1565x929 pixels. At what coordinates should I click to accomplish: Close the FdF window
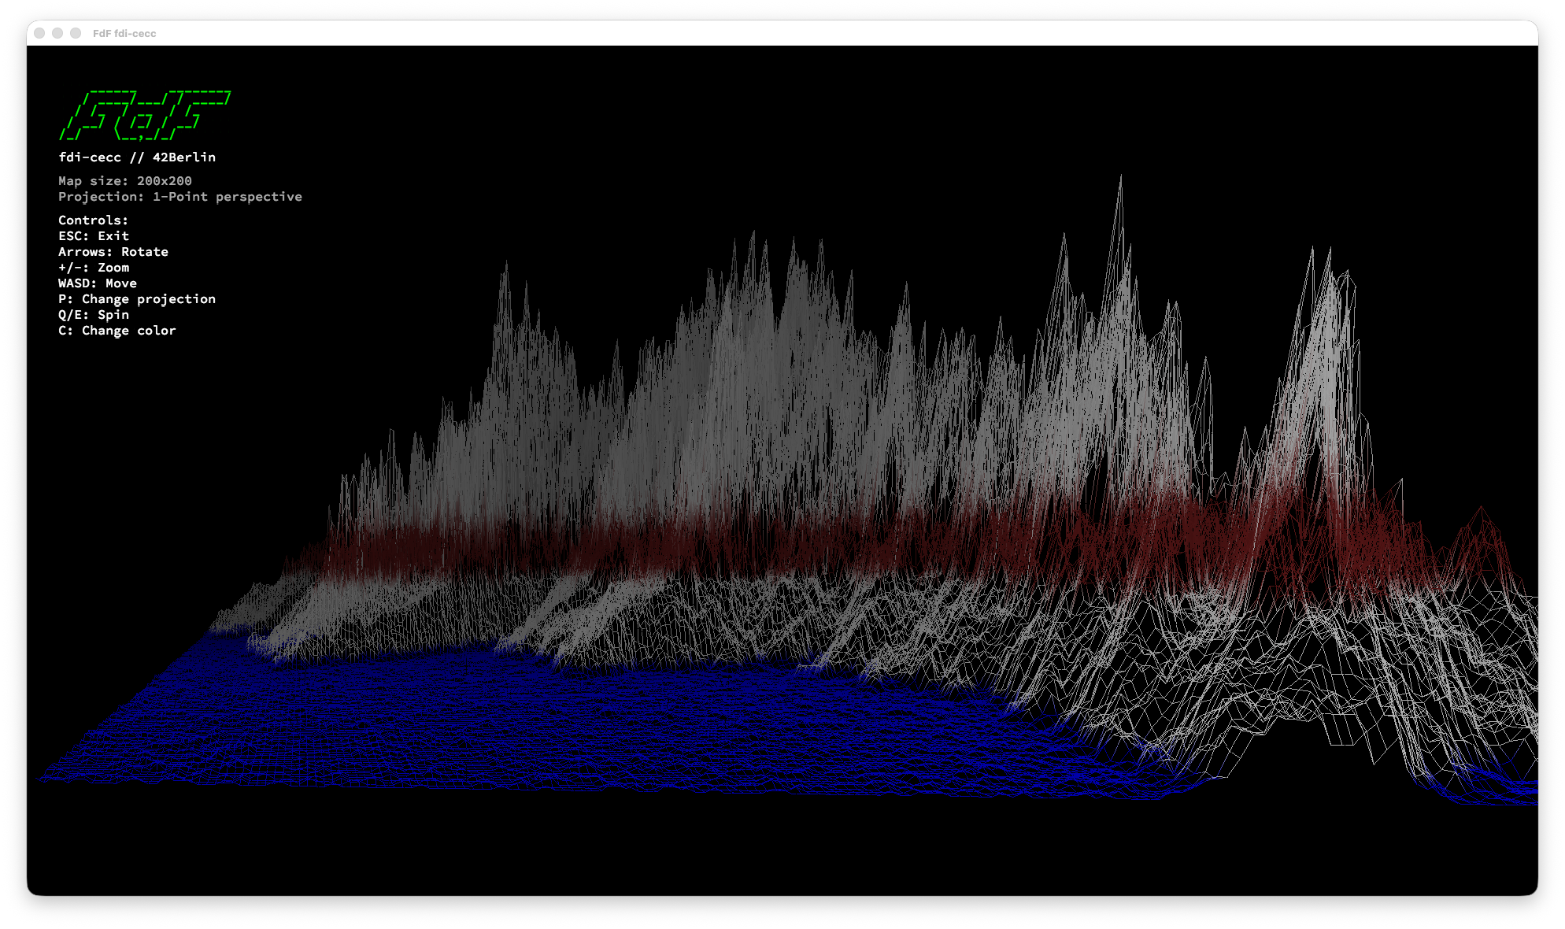coord(39,33)
